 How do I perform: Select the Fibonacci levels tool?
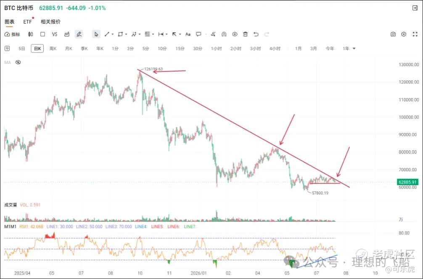[147, 35]
